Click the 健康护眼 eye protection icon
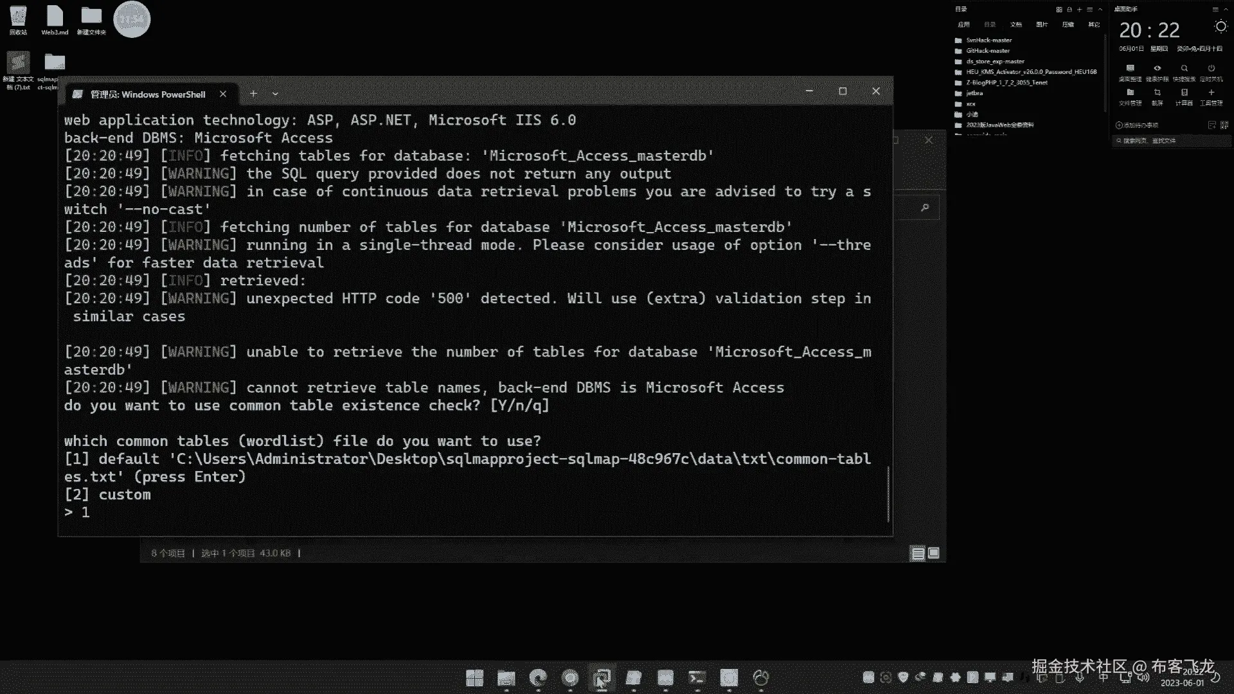The image size is (1234, 694). (1157, 68)
